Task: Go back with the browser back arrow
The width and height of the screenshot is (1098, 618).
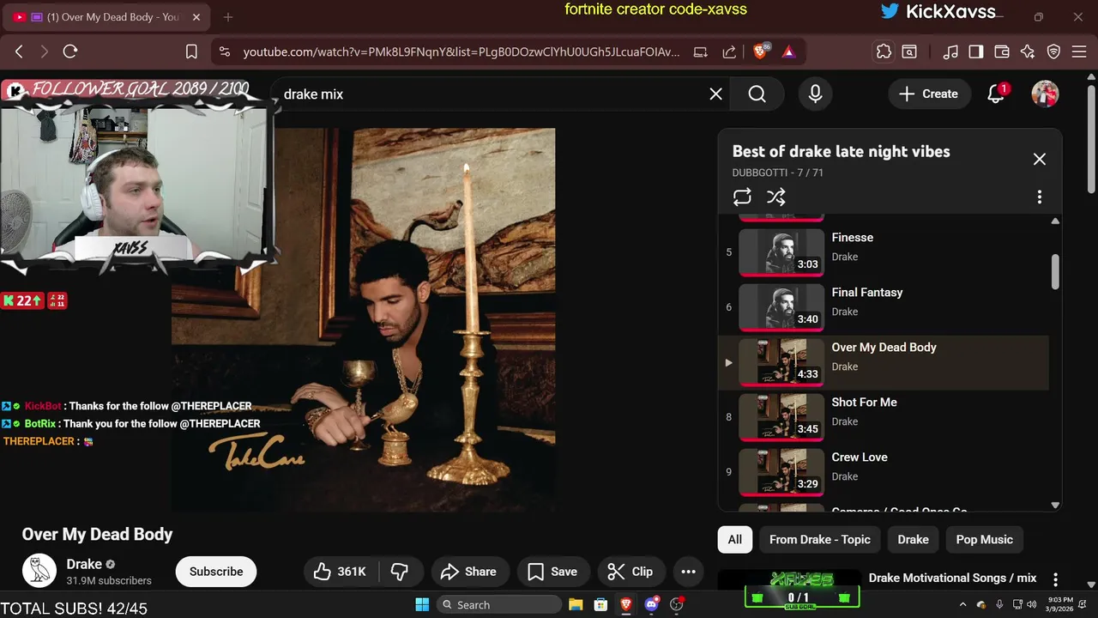Action: pos(19,52)
